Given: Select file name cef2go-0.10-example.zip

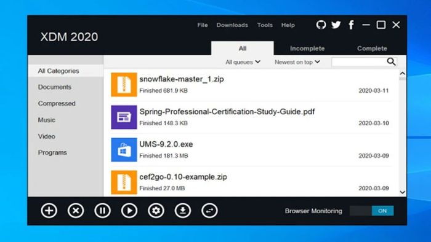Looking at the screenshot, I should [x=183, y=177].
